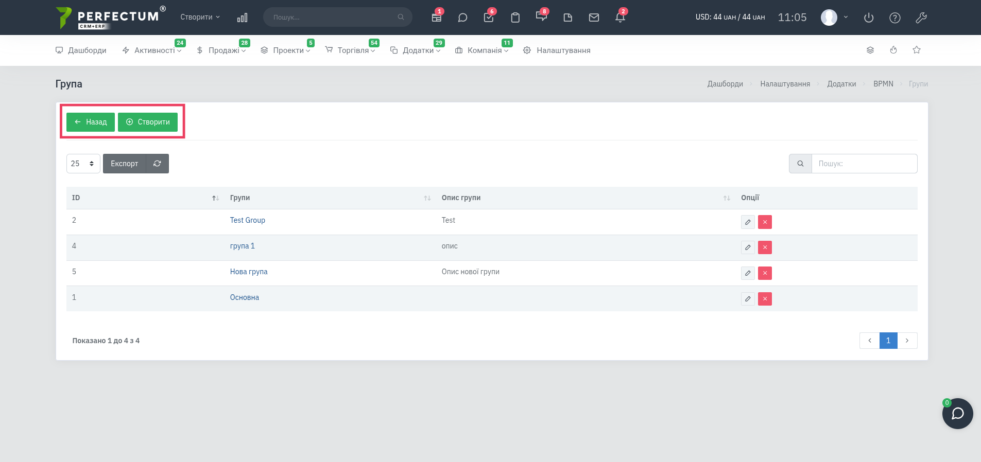The width and height of the screenshot is (981, 462).
Task: Click the wrench setup icon
Action: (x=921, y=17)
